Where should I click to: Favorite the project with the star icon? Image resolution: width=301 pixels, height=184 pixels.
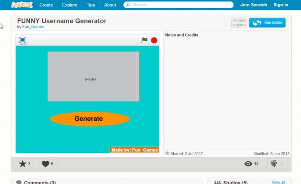click(22, 164)
